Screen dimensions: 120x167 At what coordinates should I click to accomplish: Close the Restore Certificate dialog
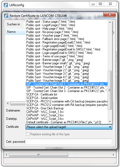[x=109, y=14]
